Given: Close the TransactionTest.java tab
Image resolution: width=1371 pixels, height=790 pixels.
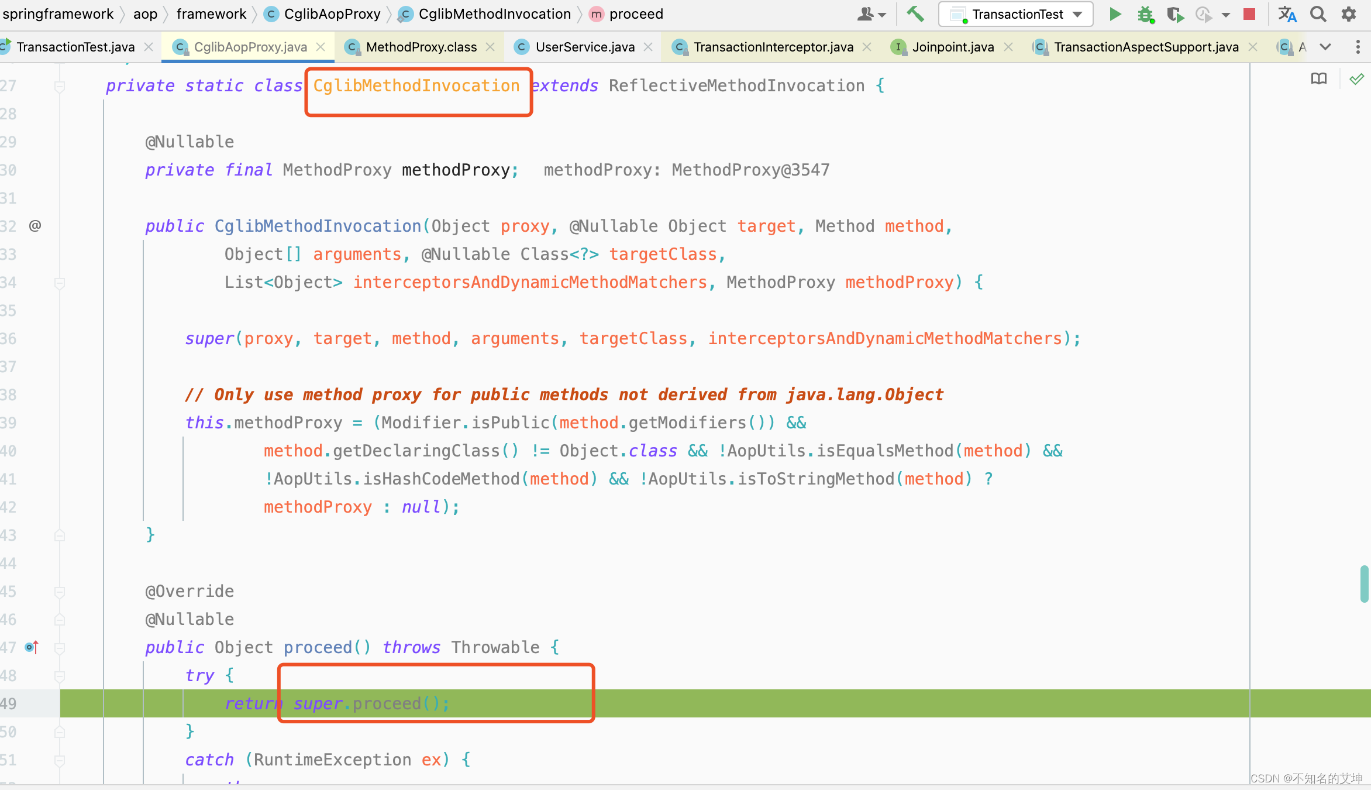Looking at the screenshot, I should pos(149,47).
